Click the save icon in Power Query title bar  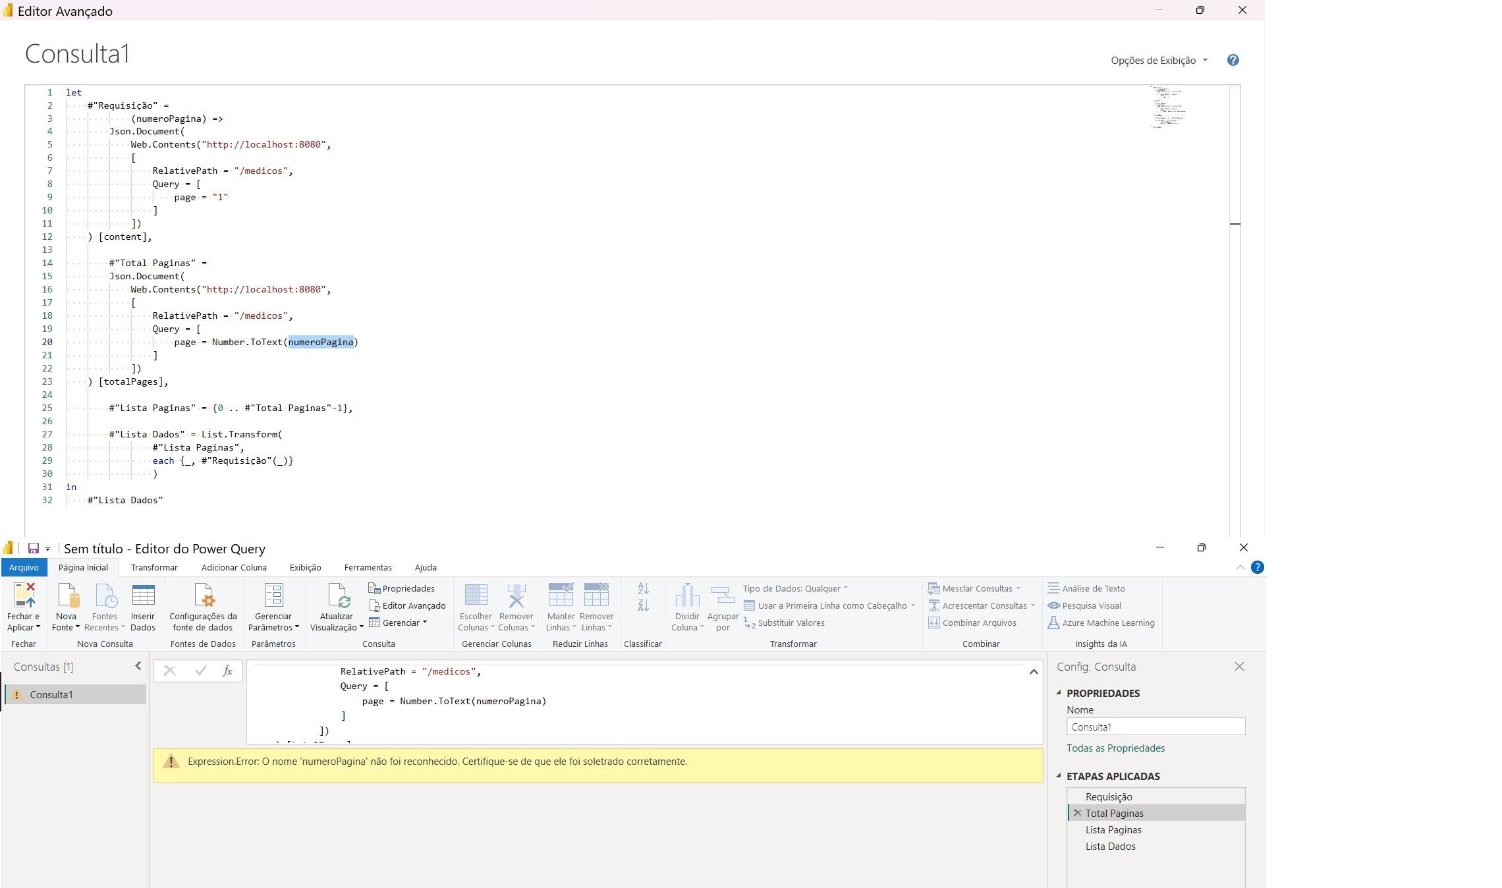(x=33, y=548)
